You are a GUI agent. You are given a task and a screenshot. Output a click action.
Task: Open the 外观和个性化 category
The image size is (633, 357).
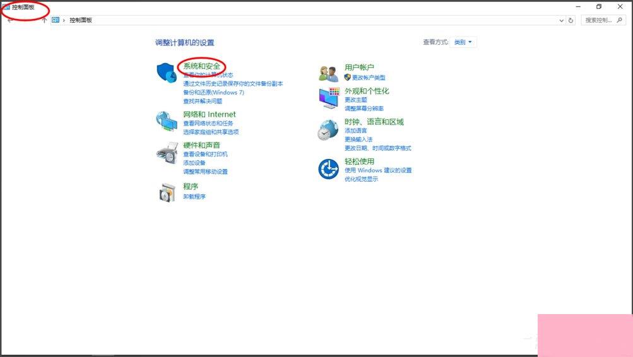point(367,91)
